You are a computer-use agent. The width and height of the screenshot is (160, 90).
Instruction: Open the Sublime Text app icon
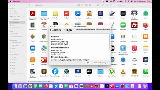click(44, 71)
